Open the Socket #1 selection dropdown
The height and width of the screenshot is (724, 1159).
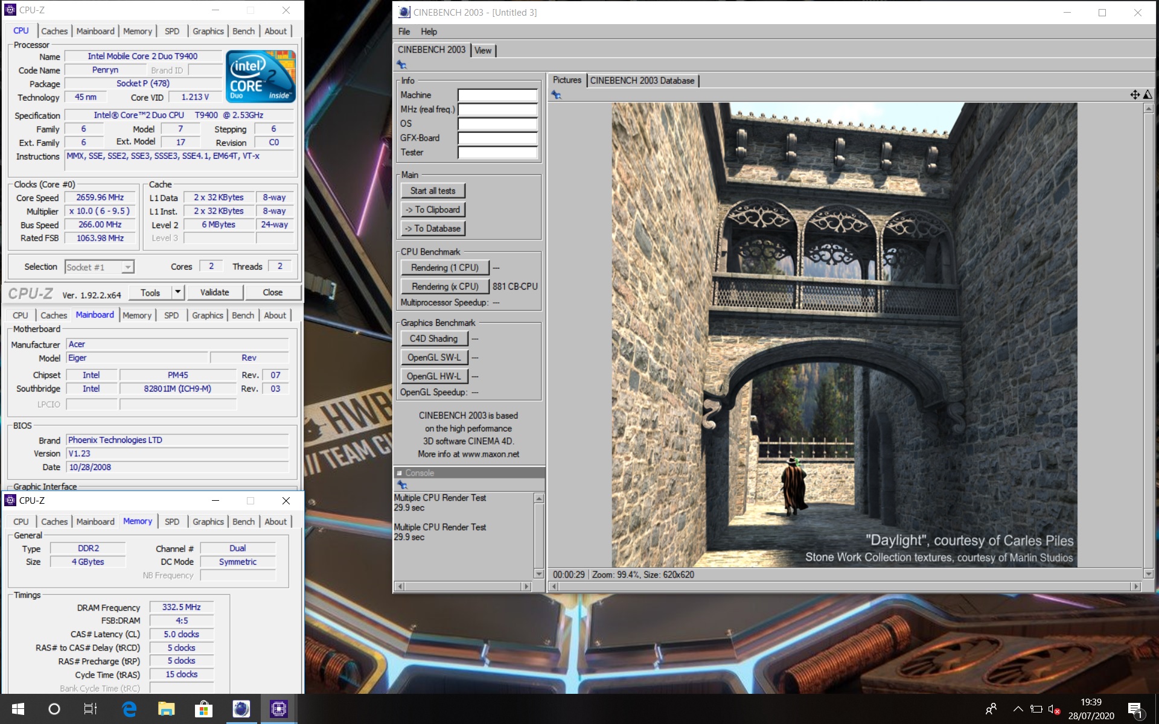100,267
